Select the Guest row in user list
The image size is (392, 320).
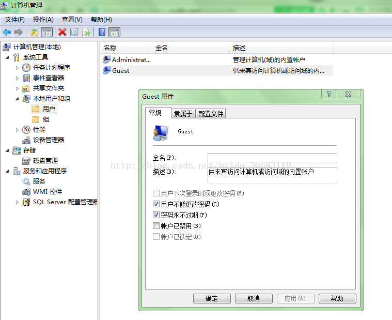[x=217, y=71]
